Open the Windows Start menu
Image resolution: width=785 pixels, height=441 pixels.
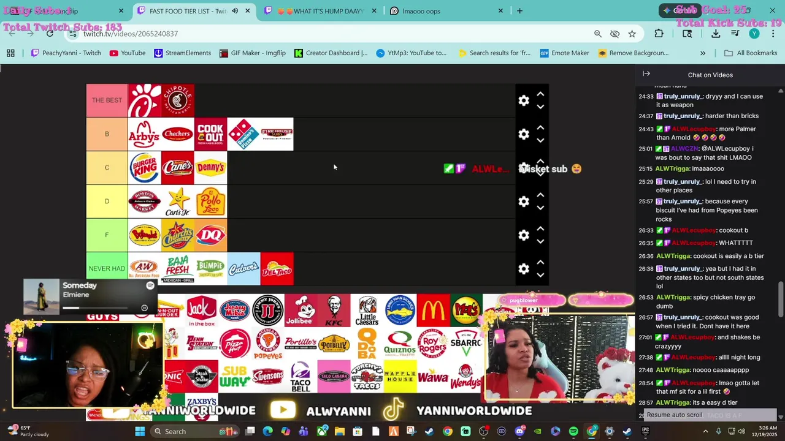(140, 431)
